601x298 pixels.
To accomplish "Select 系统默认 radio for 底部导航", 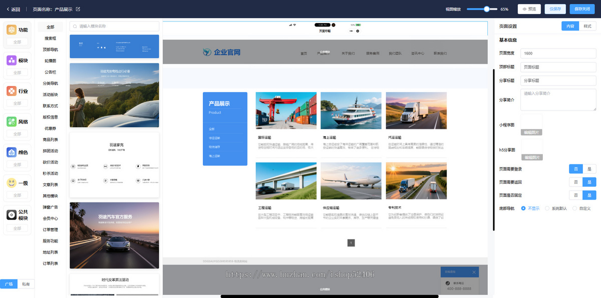I will click(x=547, y=208).
